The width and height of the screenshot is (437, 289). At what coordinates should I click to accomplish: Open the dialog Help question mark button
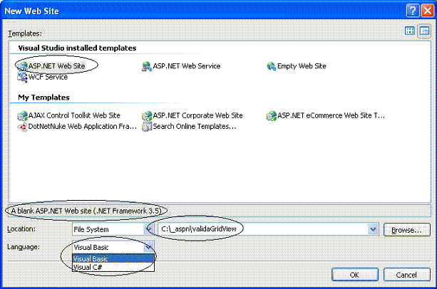coord(413,11)
